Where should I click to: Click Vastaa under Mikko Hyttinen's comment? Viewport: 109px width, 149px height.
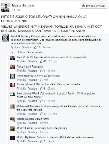point(33,141)
